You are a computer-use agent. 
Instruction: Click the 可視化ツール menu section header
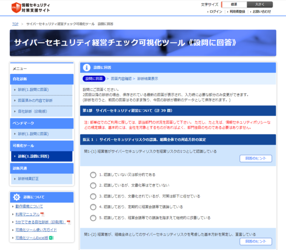[x=42, y=146]
